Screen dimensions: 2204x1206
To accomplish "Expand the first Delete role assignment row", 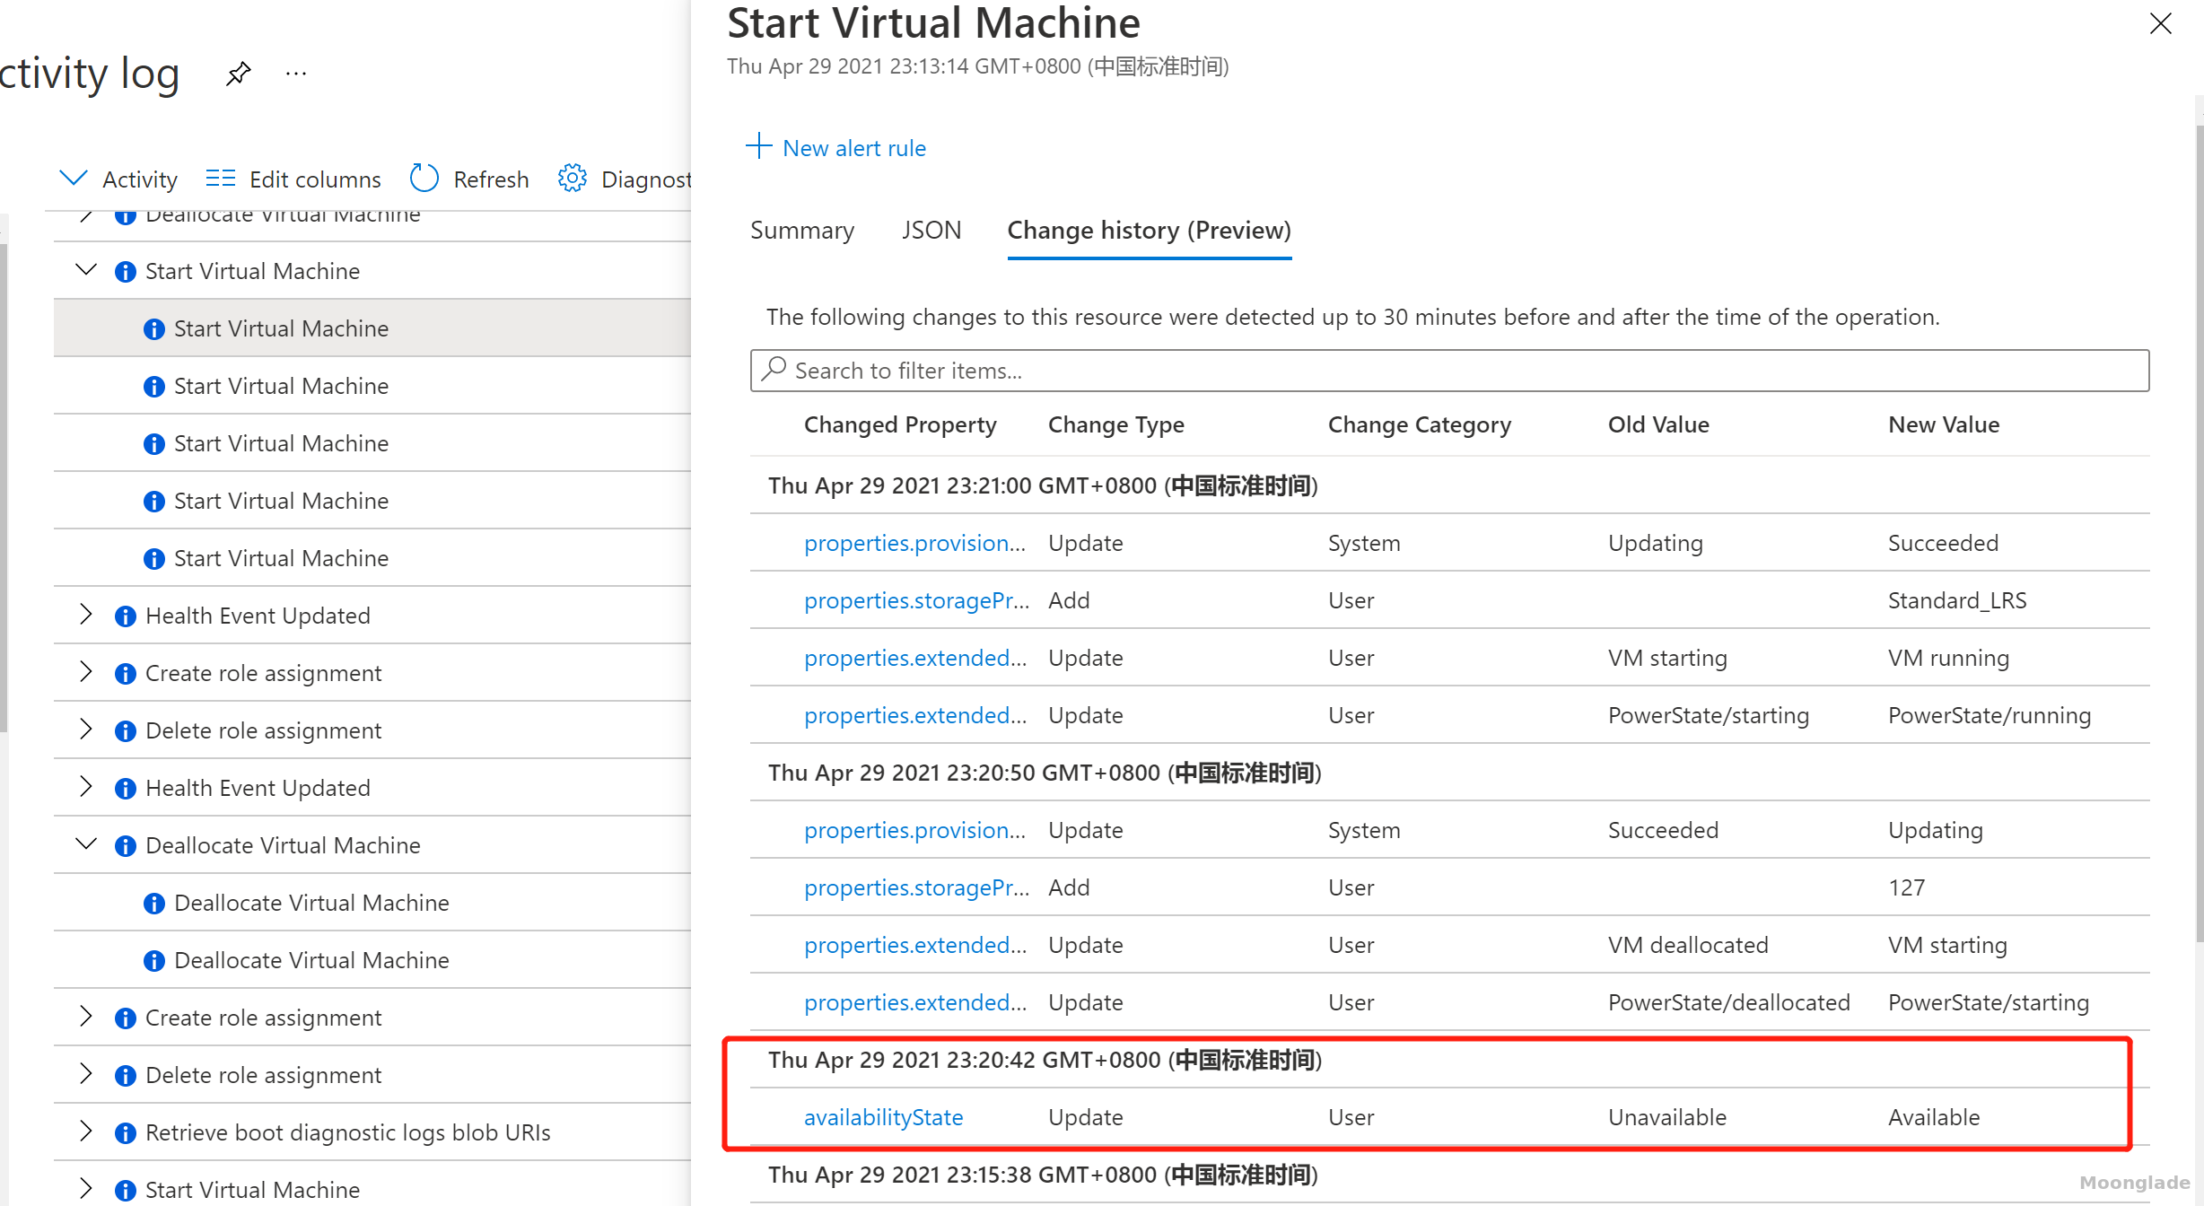I will click(86, 730).
